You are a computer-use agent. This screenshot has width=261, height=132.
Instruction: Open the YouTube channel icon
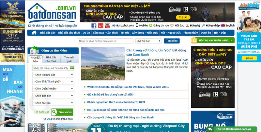point(107,26)
